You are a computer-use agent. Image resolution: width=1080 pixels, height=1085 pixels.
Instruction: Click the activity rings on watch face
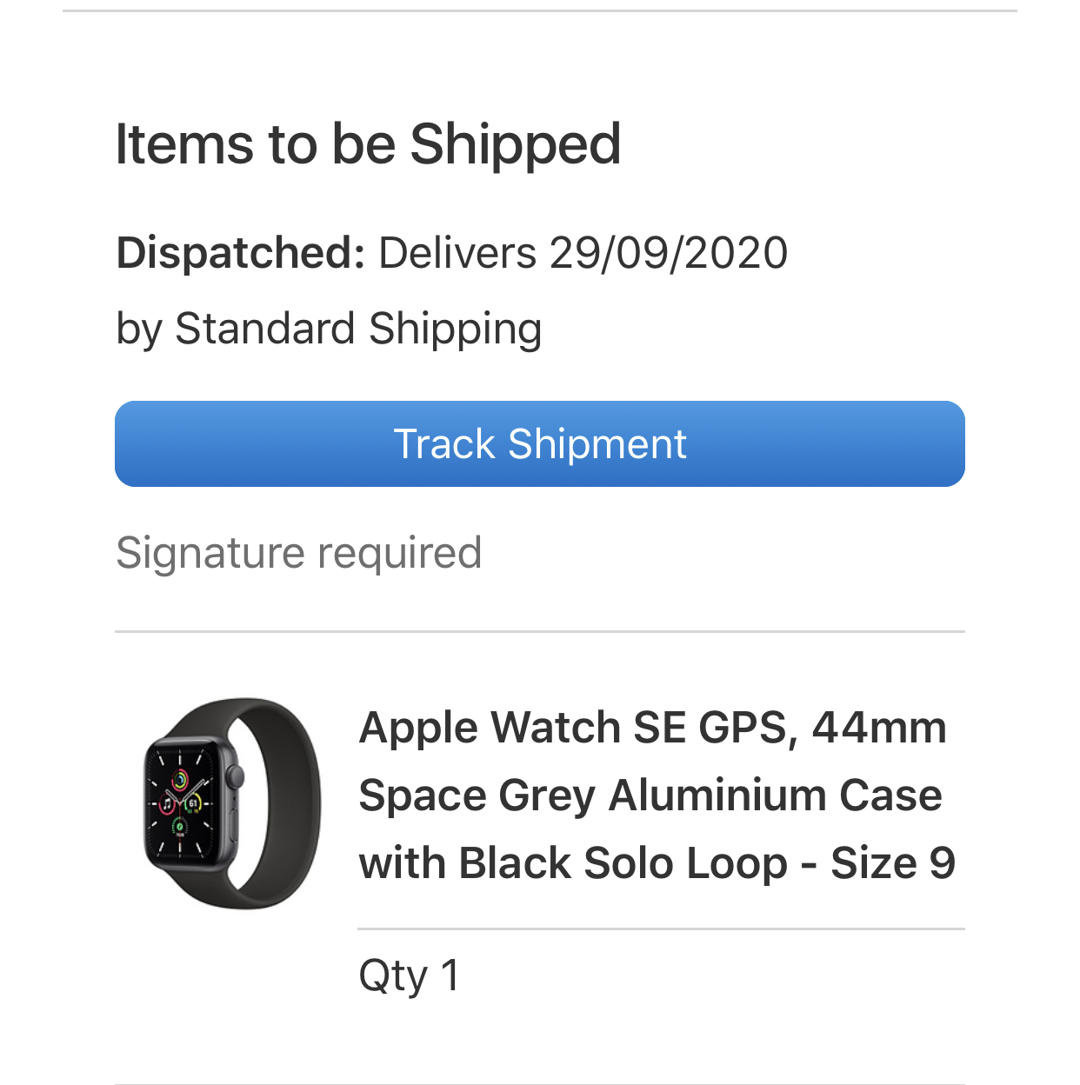tap(179, 778)
